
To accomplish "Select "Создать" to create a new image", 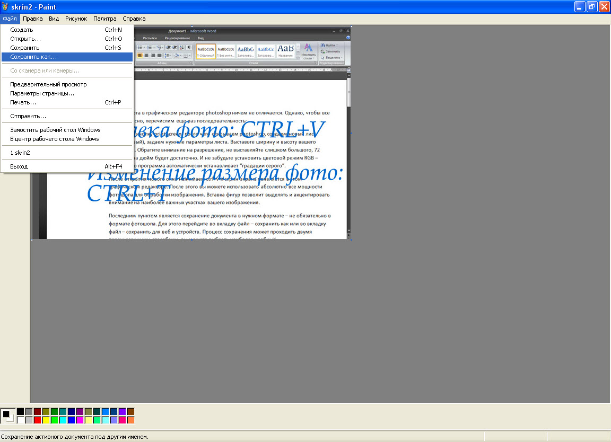I will [x=22, y=30].
